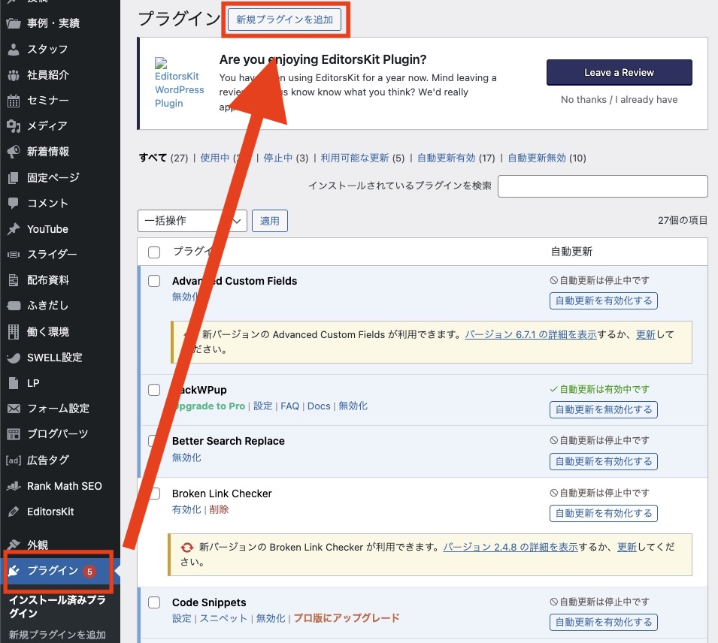
Task: Open the 一括操作 bulk actions dropdown
Action: (x=191, y=220)
